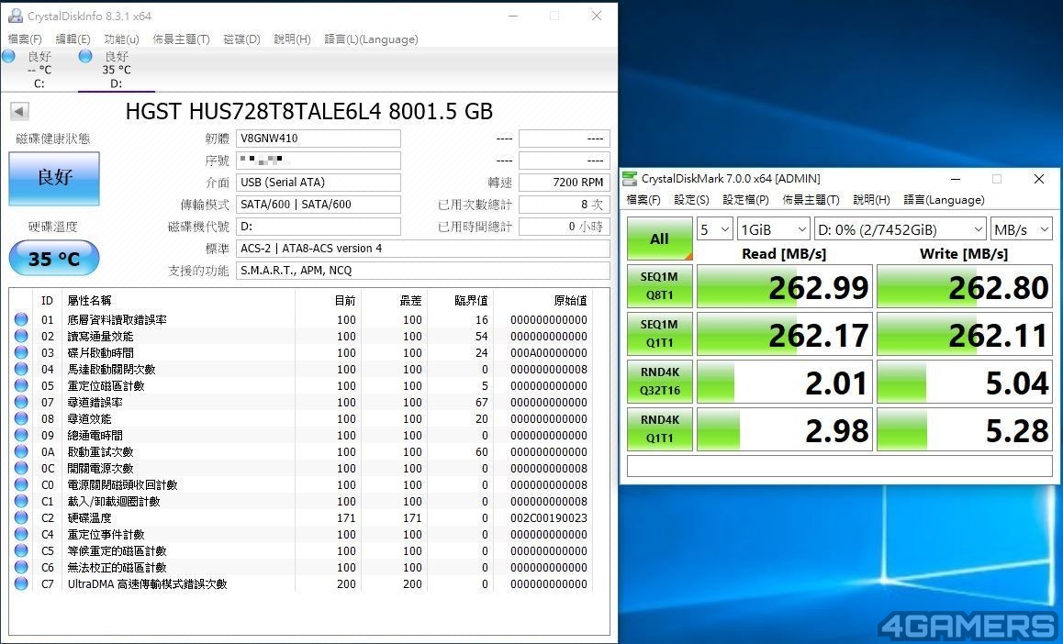Click the CrystalDiskInfo title bar app icon
The height and width of the screenshot is (644, 1063).
(16, 15)
